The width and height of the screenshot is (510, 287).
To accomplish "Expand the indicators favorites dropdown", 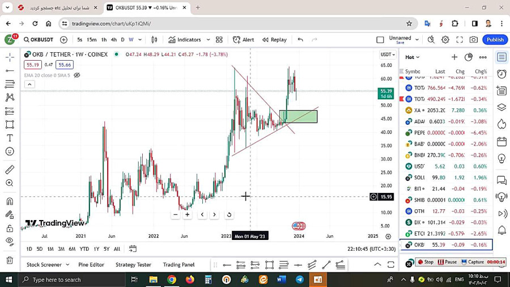I will (208, 40).
